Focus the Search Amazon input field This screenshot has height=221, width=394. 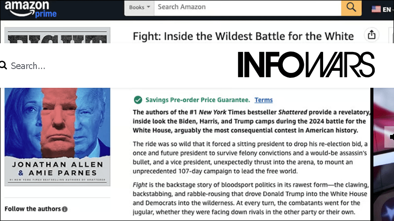point(247,7)
